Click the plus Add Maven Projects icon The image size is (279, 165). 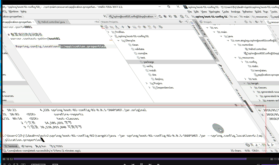point(123,27)
